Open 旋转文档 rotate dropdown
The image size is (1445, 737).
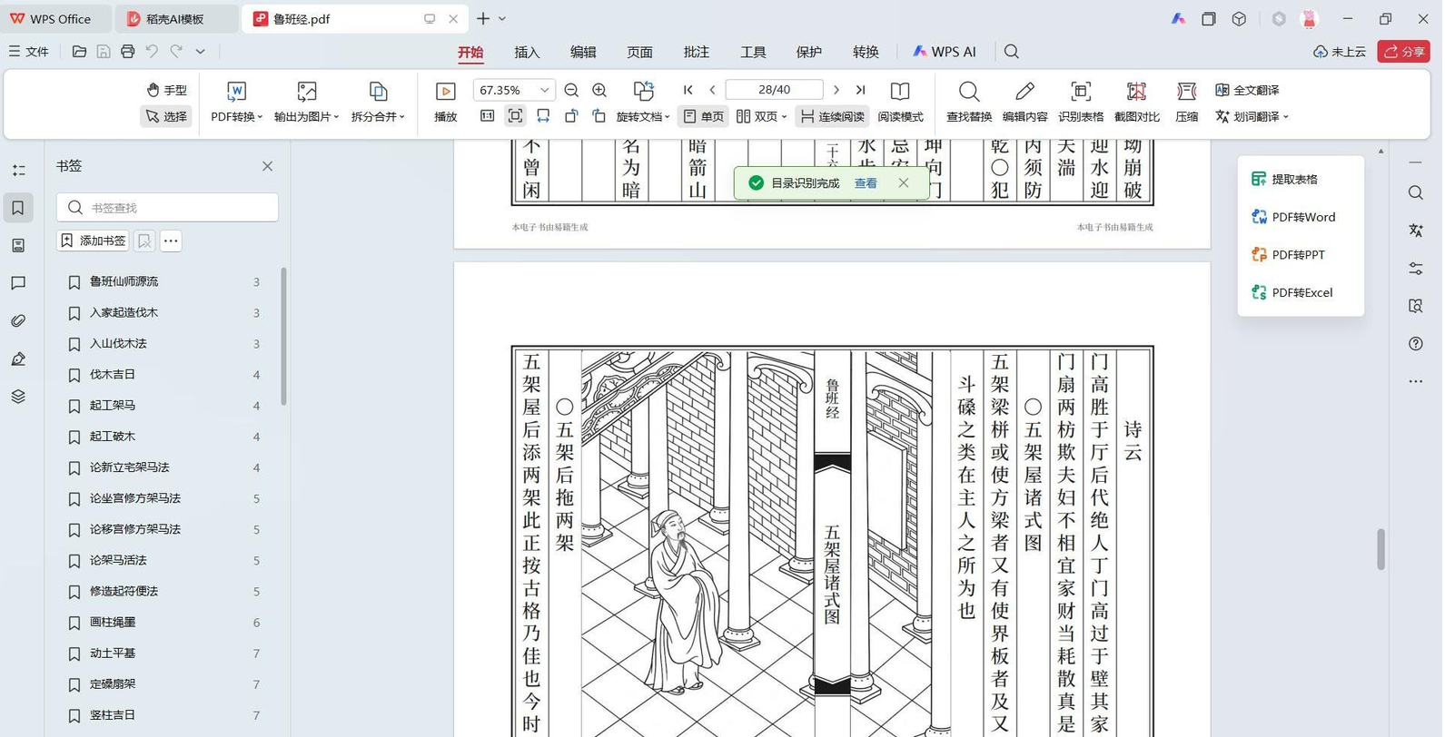pyautogui.click(x=643, y=116)
